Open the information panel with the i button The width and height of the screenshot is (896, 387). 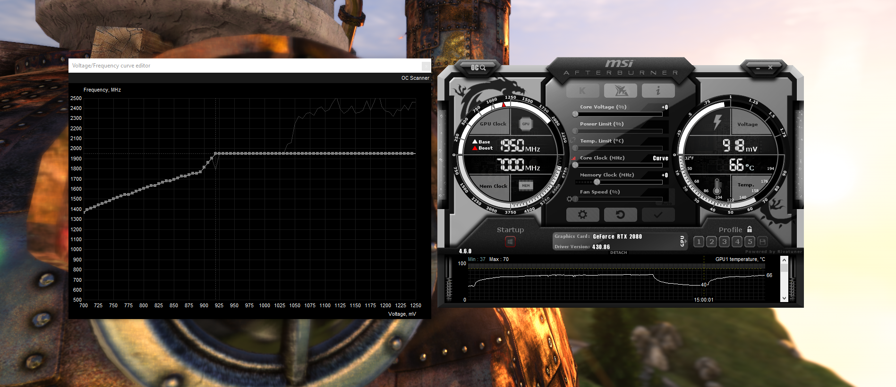658,90
